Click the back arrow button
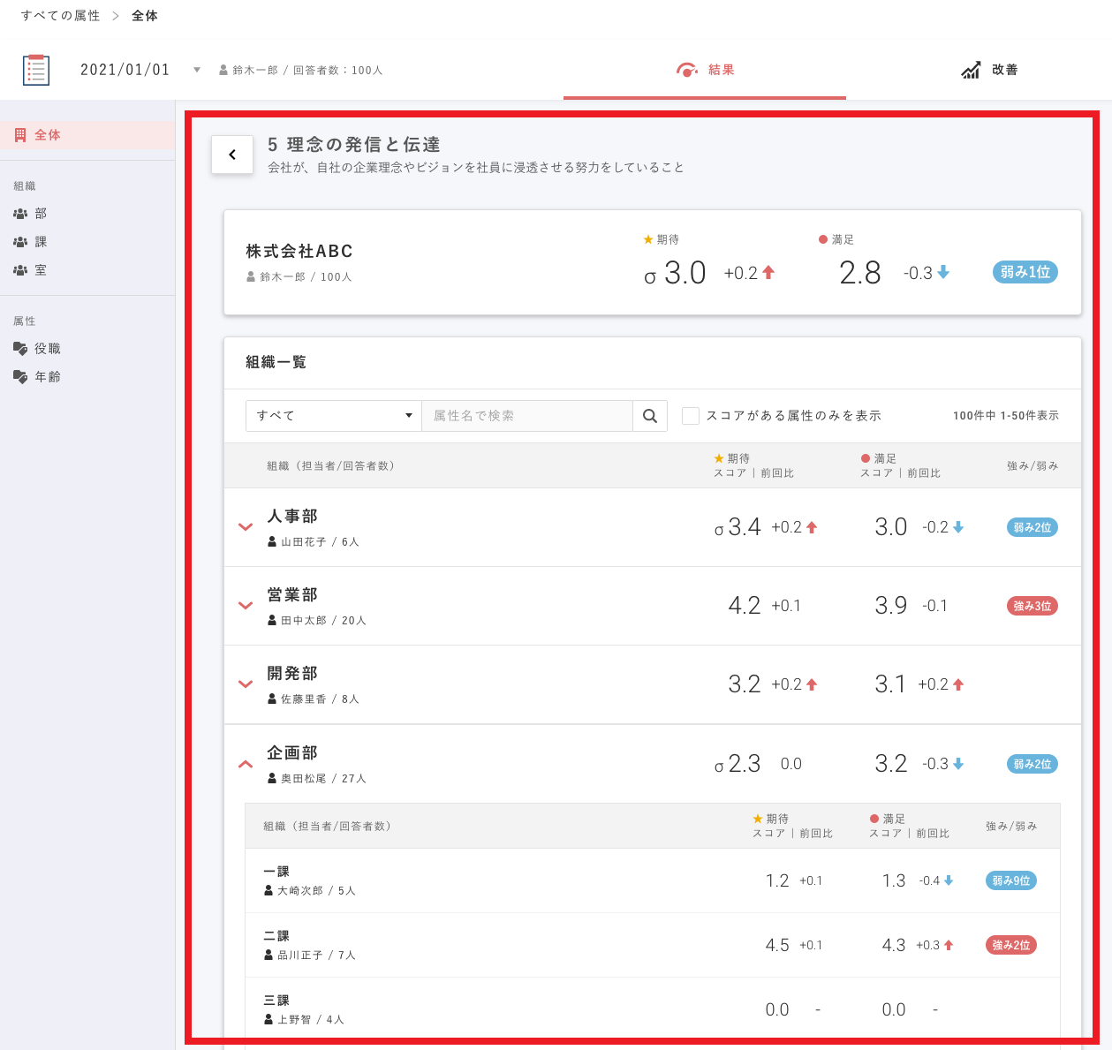Image resolution: width=1112 pixels, height=1050 pixels. click(x=232, y=155)
